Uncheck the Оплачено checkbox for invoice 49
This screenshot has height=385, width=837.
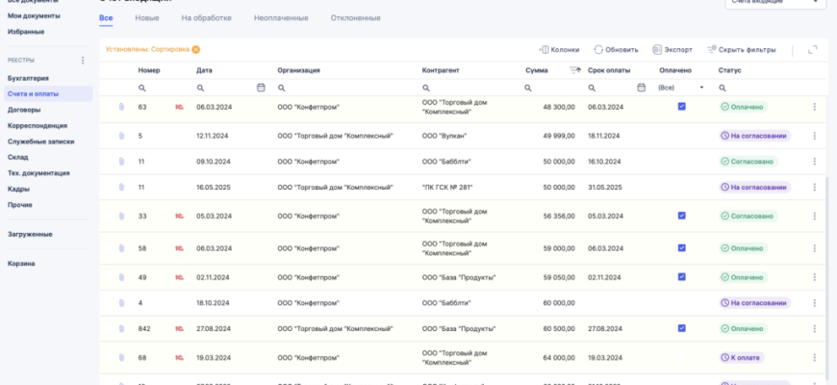click(x=681, y=277)
